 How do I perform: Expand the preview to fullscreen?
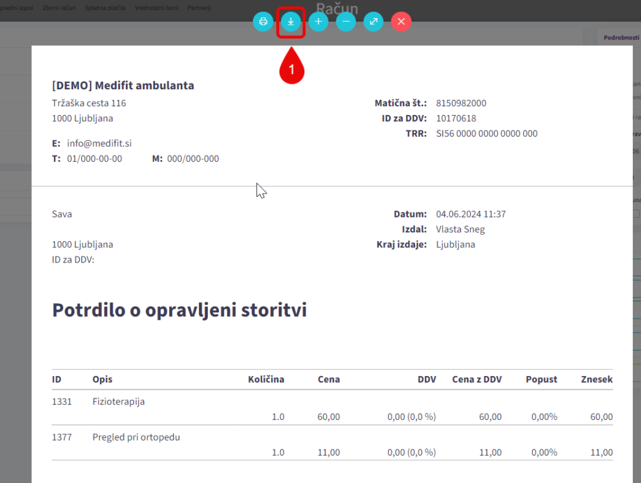pyautogui.click(x=373, y=22)
